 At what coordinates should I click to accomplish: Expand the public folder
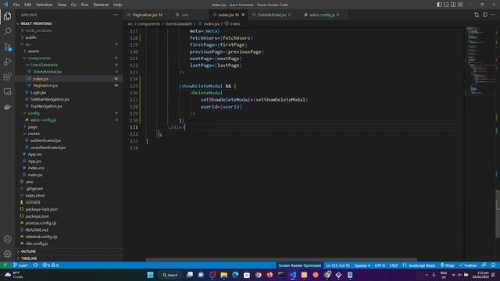[31, 37]
